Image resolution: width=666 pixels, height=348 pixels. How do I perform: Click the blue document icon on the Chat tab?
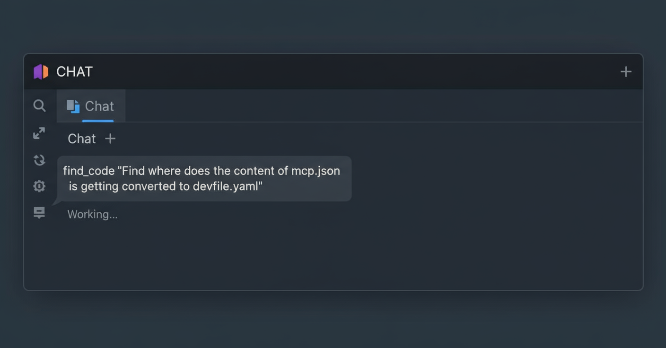[x=73, y=106]
